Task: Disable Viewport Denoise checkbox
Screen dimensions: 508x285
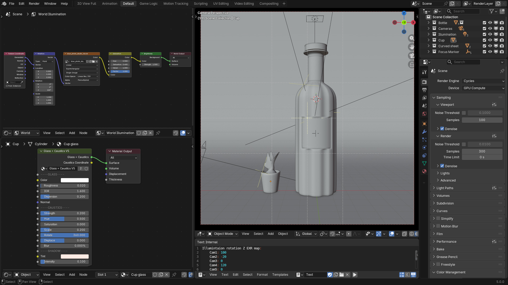Action: pos(442,129)
